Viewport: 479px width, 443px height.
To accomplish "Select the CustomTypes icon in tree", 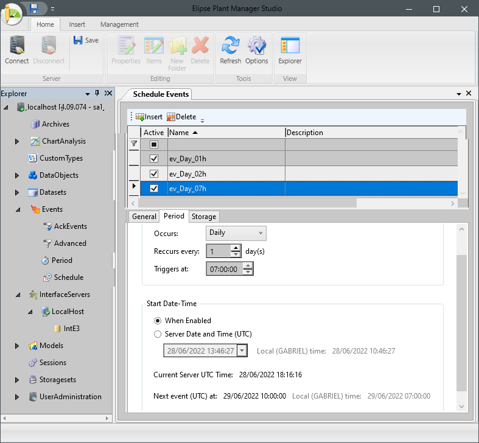I will coord(32,158).
